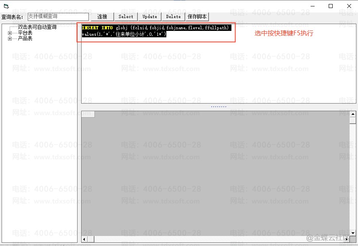Image resolution: width=358 pixels, height=246 pixels.
Task: Click the results grid top-left header cell
Action: click(x=88, y=114)
